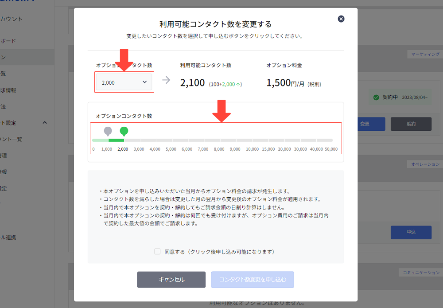Open the option contact count dropdown showing 2,000
The image size is (443, 308).
point(124,82)
